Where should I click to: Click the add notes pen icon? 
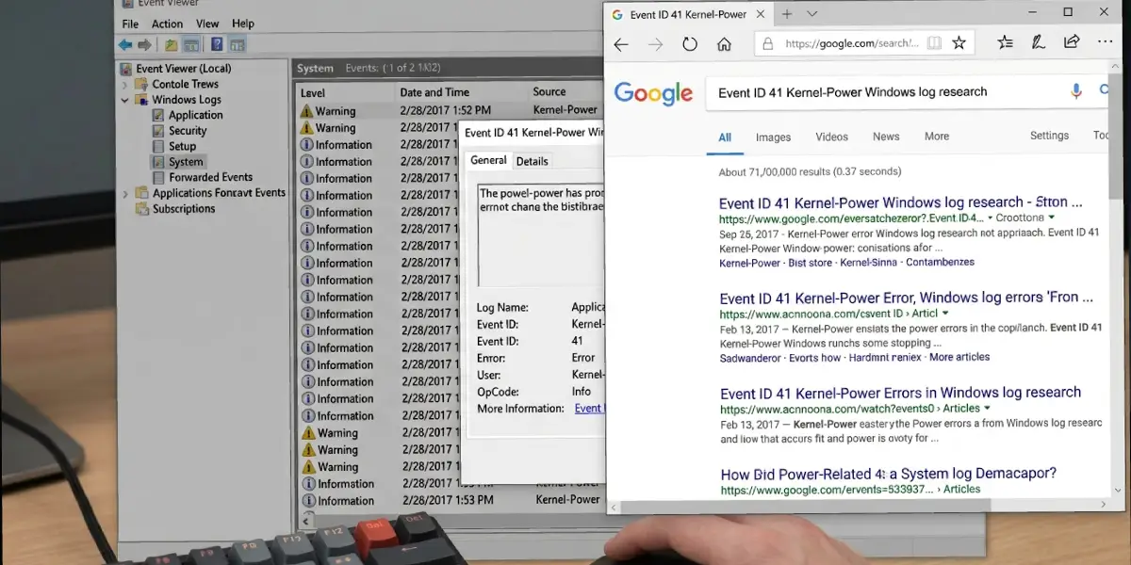coord(1039,42)
